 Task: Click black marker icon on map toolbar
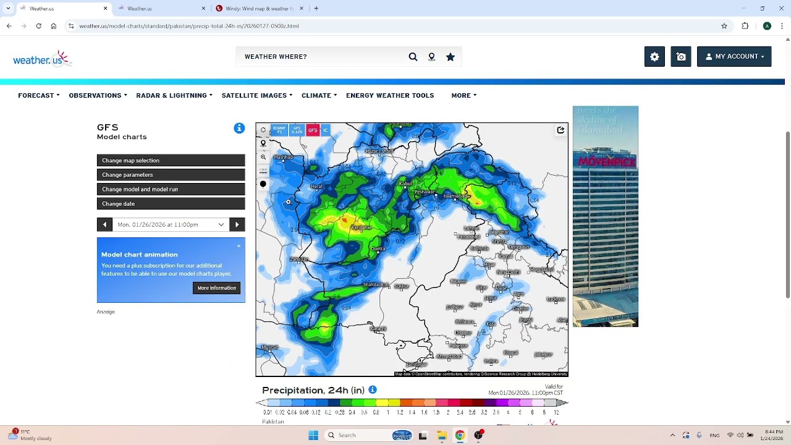263,184
